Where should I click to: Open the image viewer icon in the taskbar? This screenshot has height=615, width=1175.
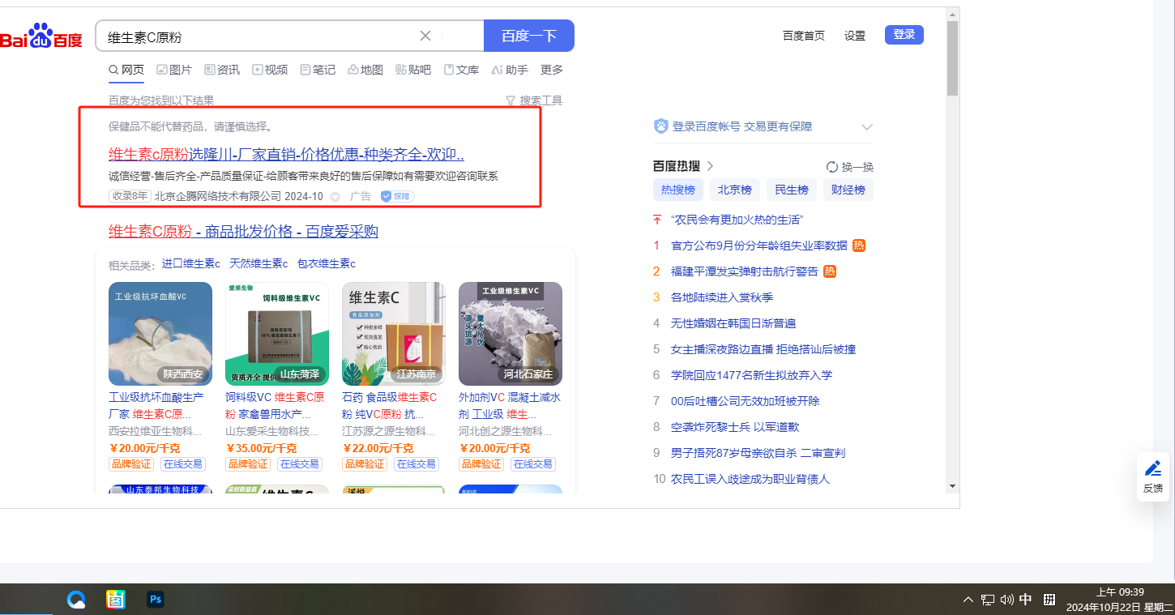click(116, 600)
